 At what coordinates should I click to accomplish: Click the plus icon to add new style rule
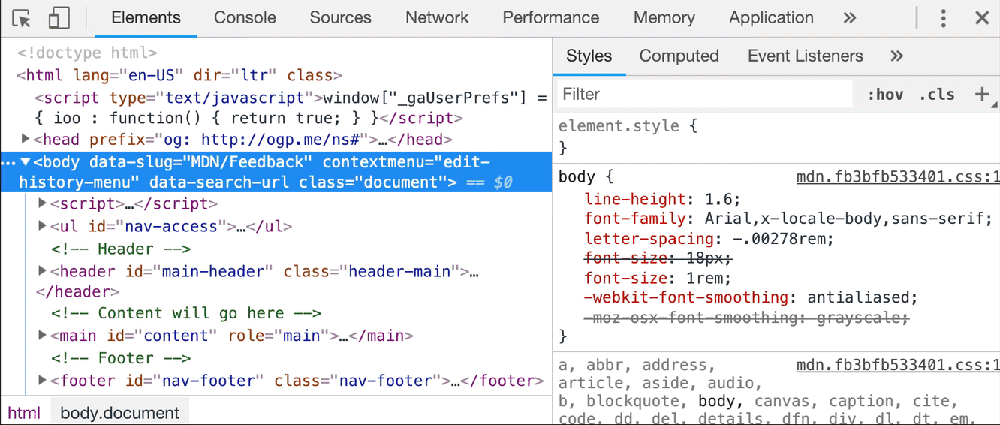tap(981, 94)
